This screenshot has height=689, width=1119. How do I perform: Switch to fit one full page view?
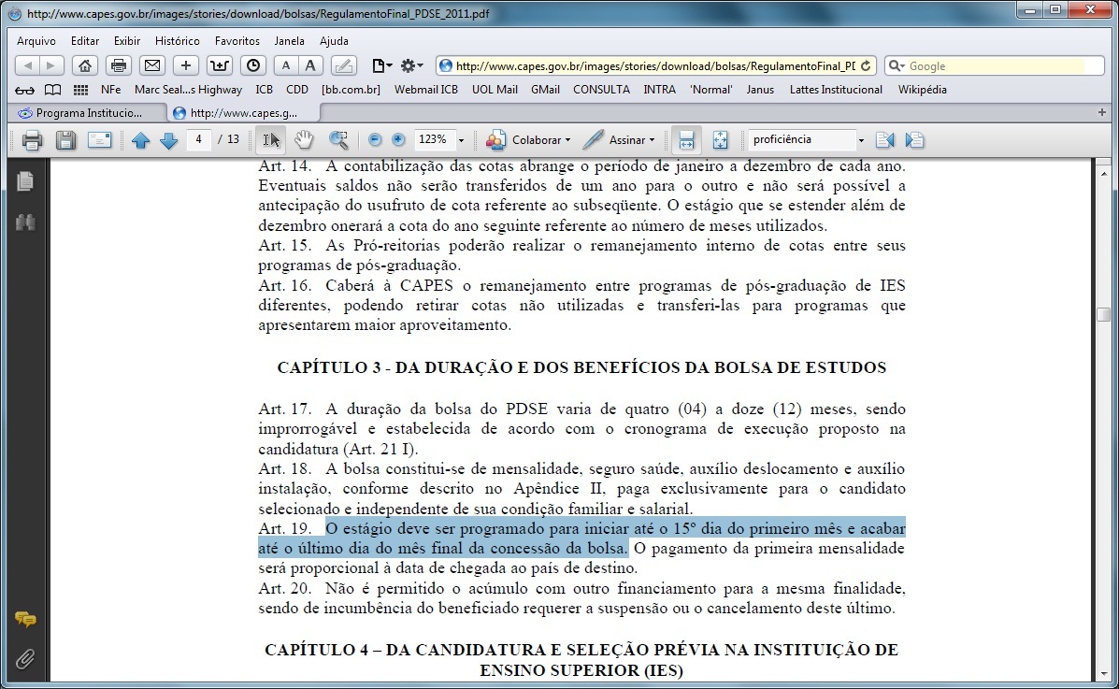coord(720,140)
